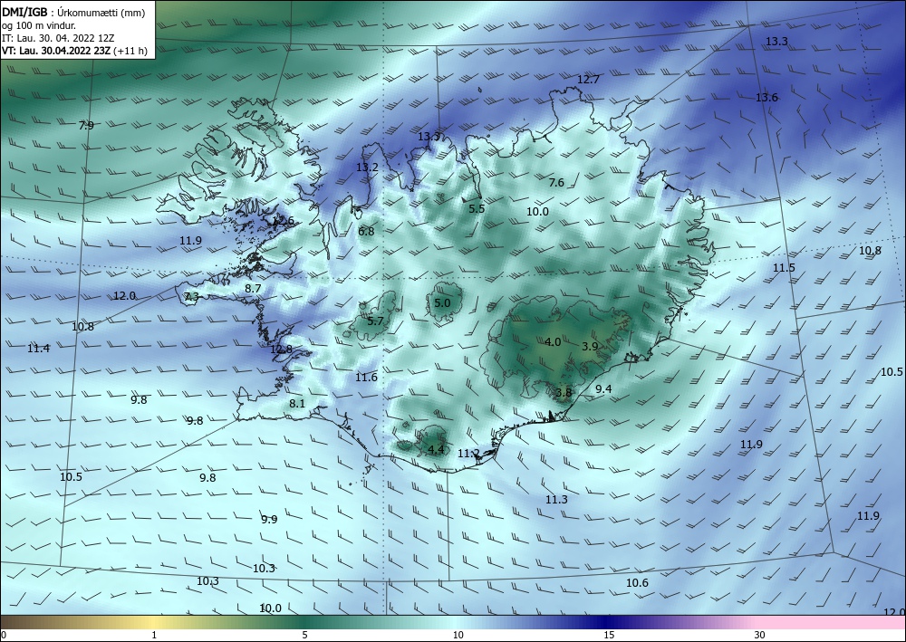The width and height of the screenshot is (906, 642).
Task: Click the map value 12.7
Action: [588, 80]
